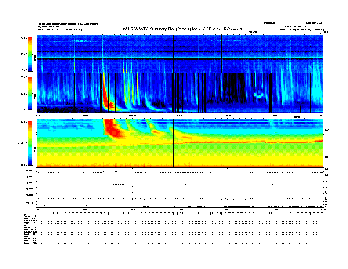
Task: Click the large red burst in the yellow-green spectrogram
Action: pos(113,129)
